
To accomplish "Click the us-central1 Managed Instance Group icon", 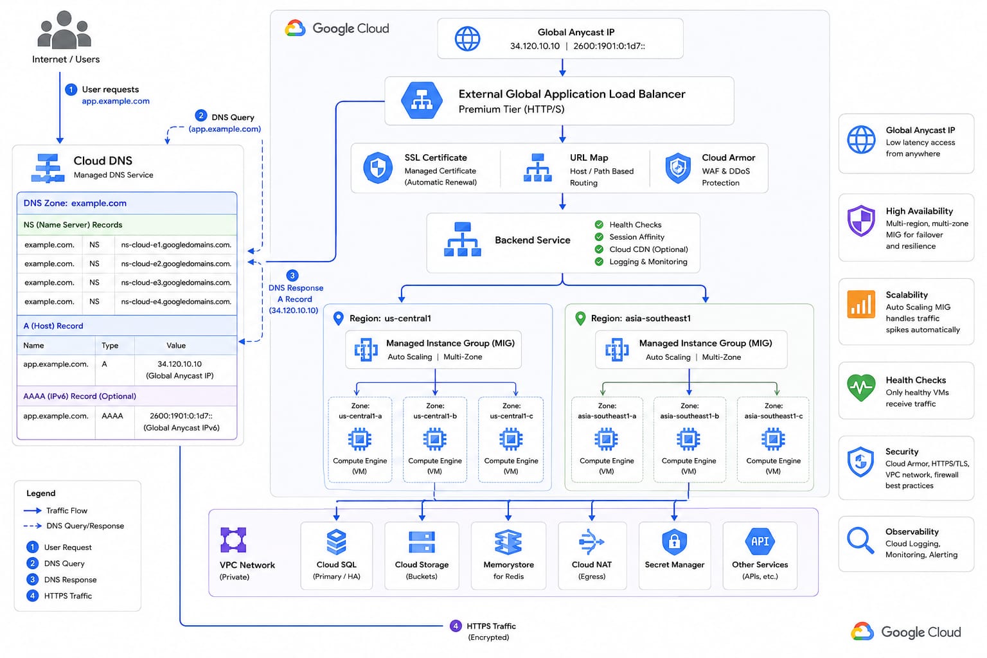I will pos(366,350).
